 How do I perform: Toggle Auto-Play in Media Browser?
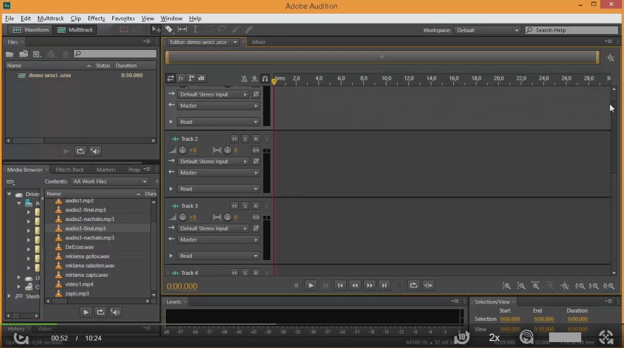116,312
